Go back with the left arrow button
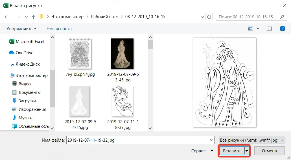The image size is (291, 160). coord(7,17)
